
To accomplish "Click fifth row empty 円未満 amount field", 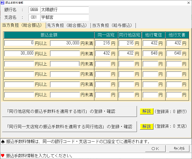I will (x=65, y=84).
